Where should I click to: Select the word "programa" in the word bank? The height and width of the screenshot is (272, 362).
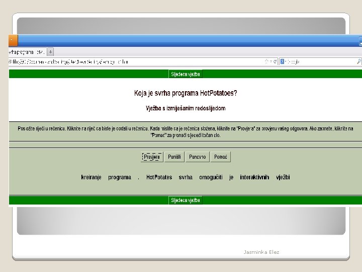[120, 177]
